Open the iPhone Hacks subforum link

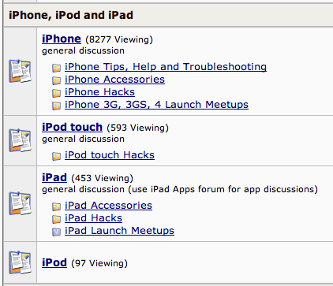pos(99,92)
